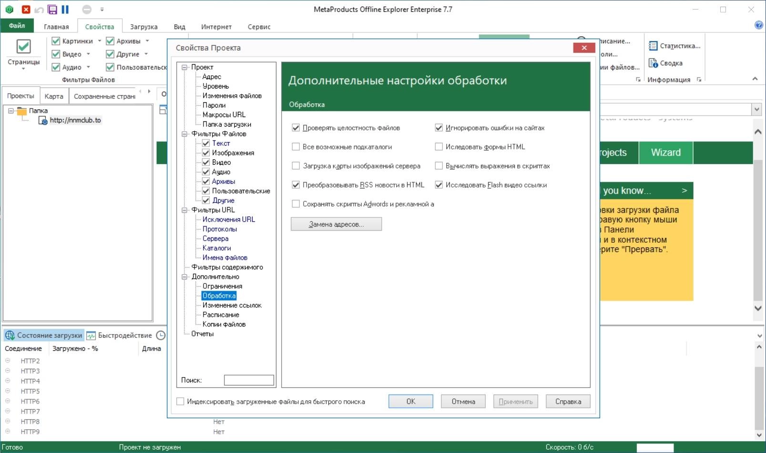Click the HTTP9 connection status icon
Image resolution: width=766 pixels, height=453 pixels.
[8, 432]
